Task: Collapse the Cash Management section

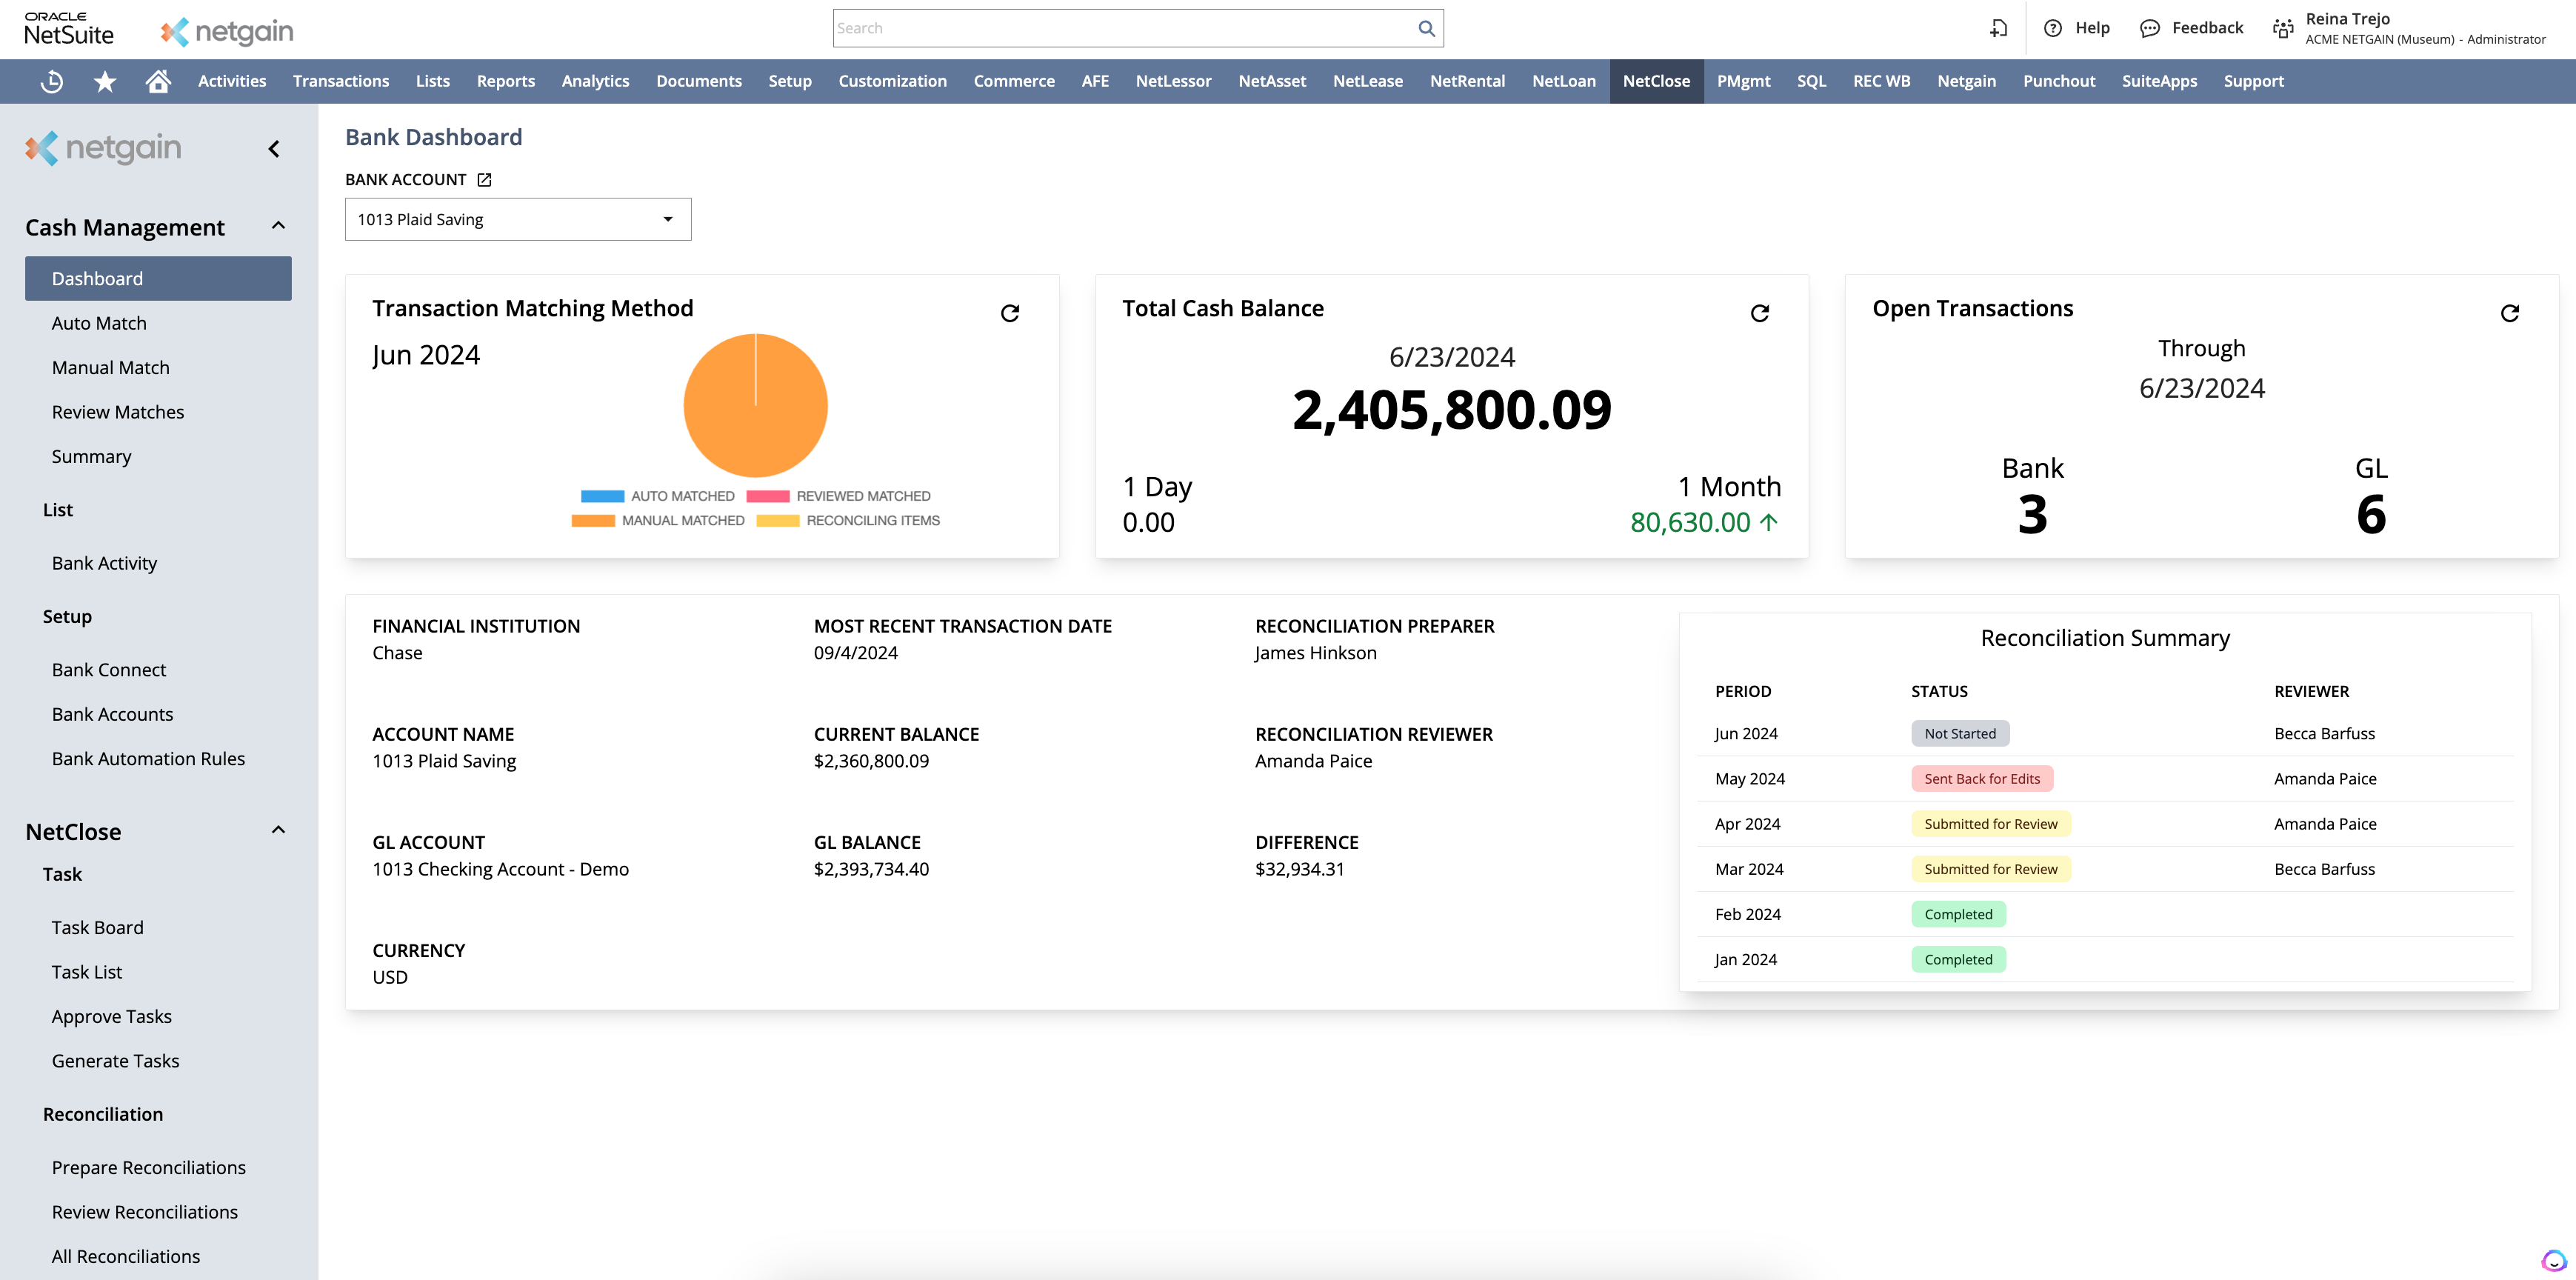Action: click(278, 226)
